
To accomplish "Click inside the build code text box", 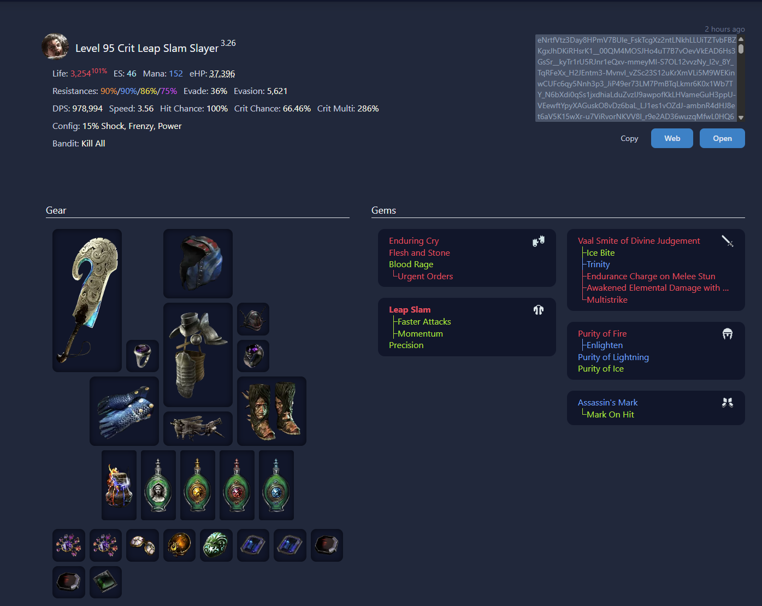I will click(636, 78).
